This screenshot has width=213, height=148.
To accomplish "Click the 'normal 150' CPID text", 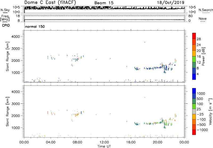I will (35, 26).
